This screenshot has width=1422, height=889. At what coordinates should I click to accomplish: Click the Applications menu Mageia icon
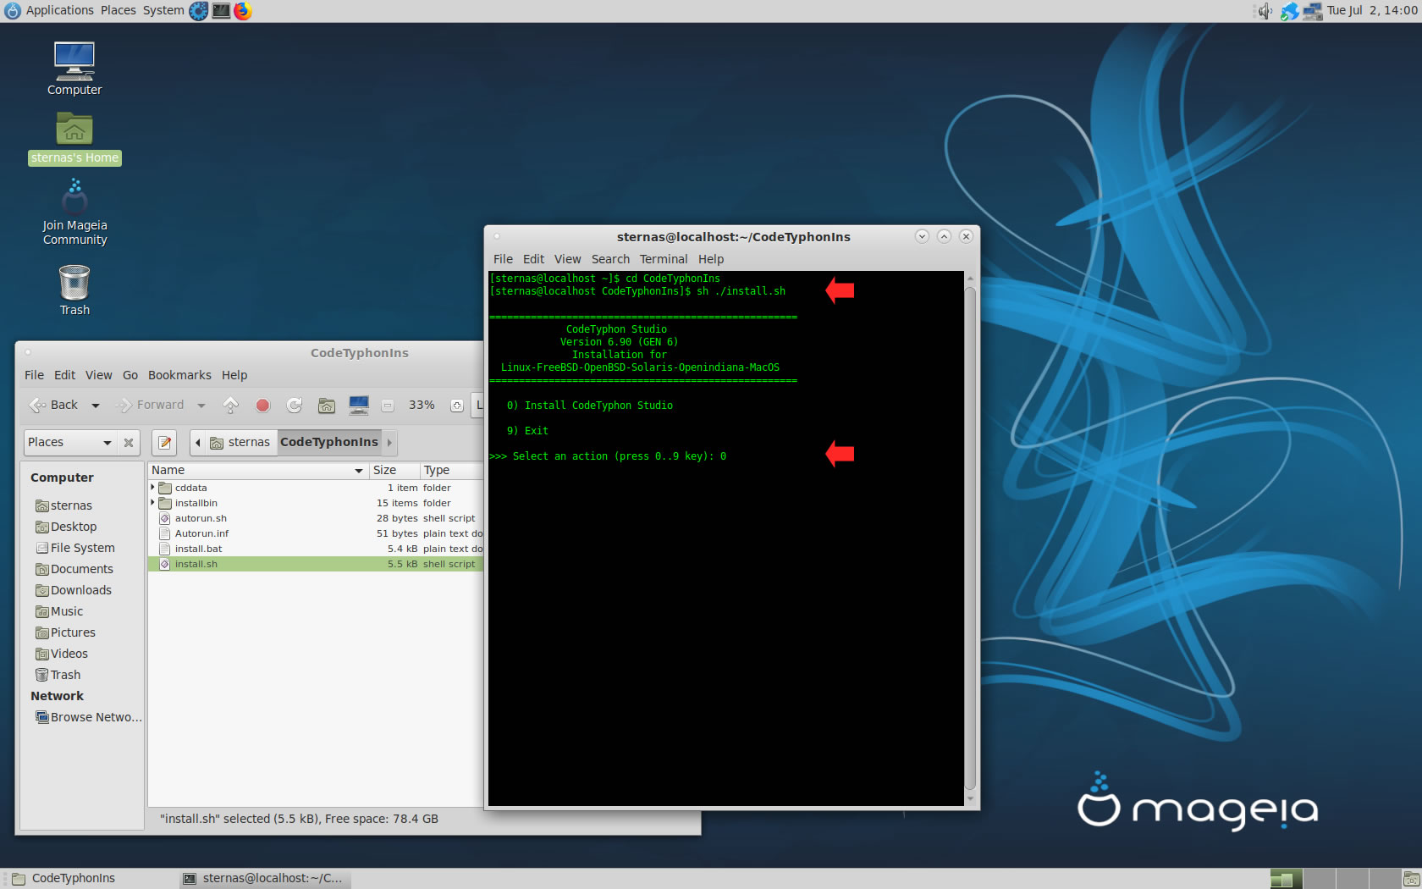point(13,11)
